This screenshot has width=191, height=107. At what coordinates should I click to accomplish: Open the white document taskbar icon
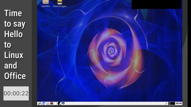click(x=56, y=103)
